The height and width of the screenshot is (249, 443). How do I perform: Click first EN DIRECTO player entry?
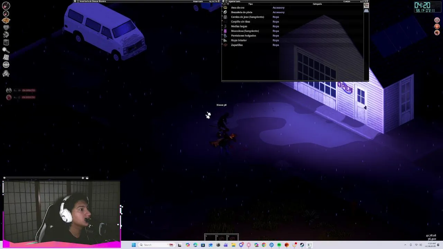(x=20, y=90)
